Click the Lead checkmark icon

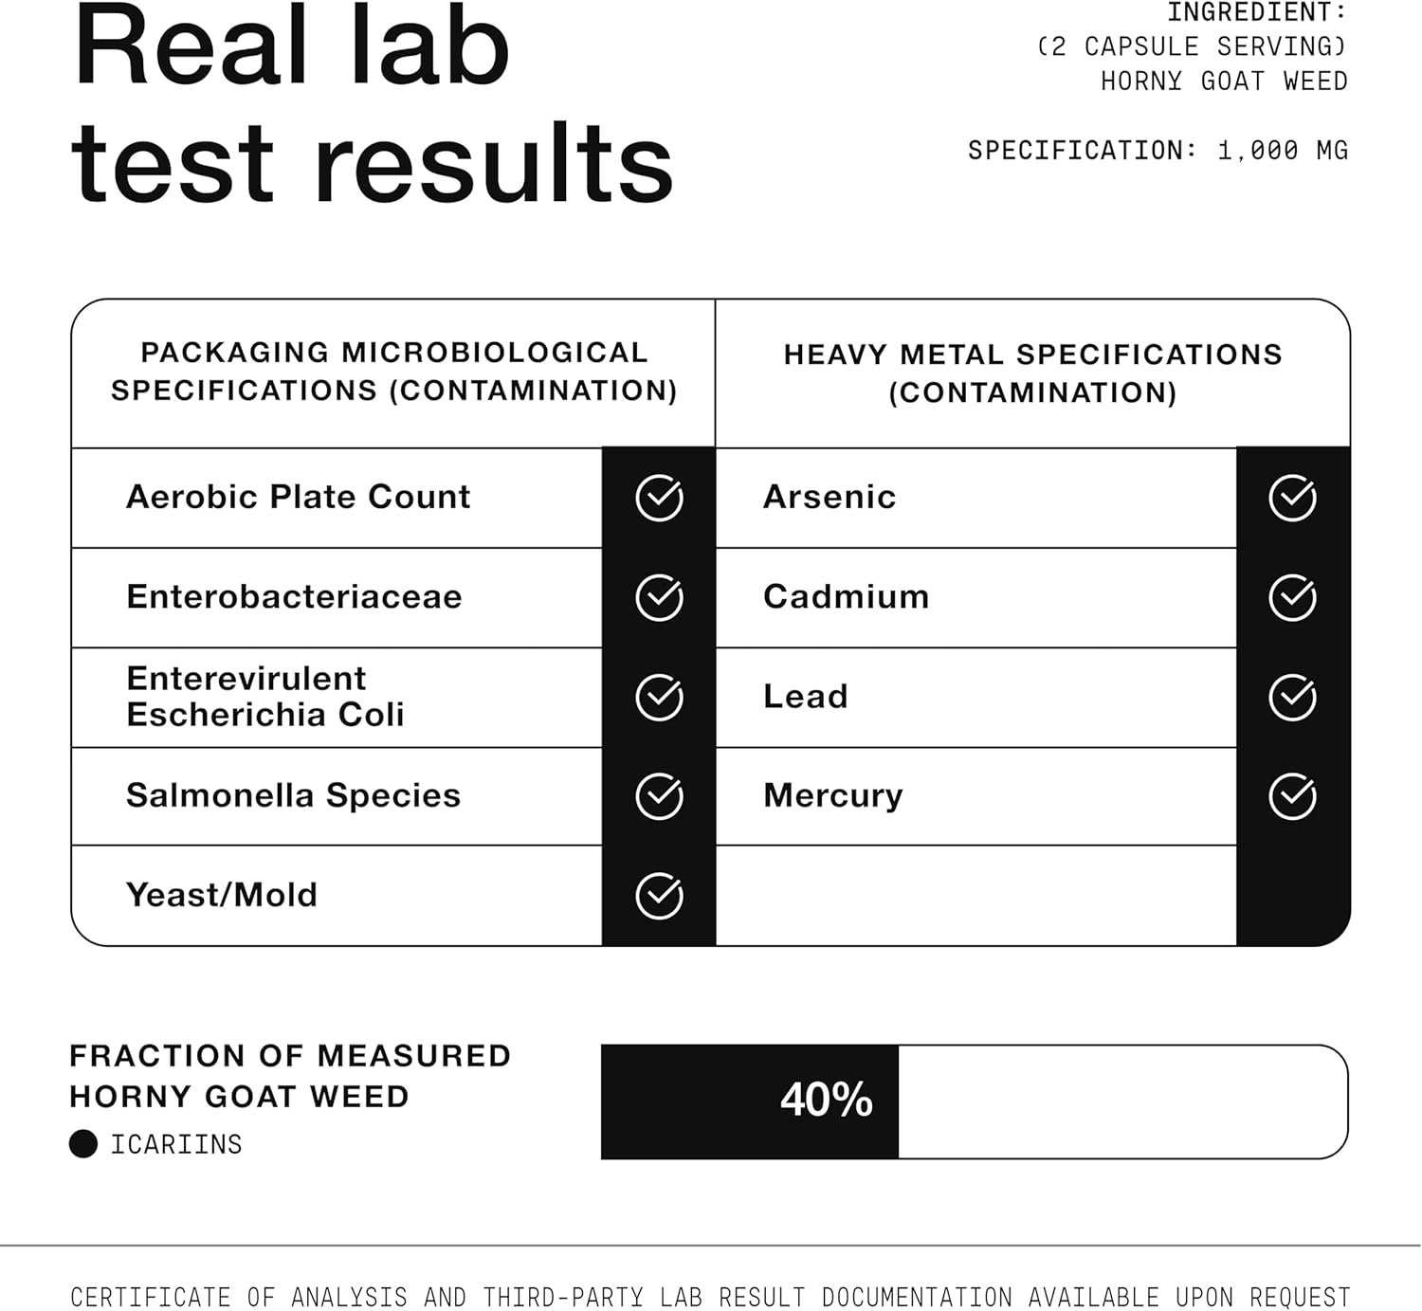pyautogui.click(x=1292, y=698)
